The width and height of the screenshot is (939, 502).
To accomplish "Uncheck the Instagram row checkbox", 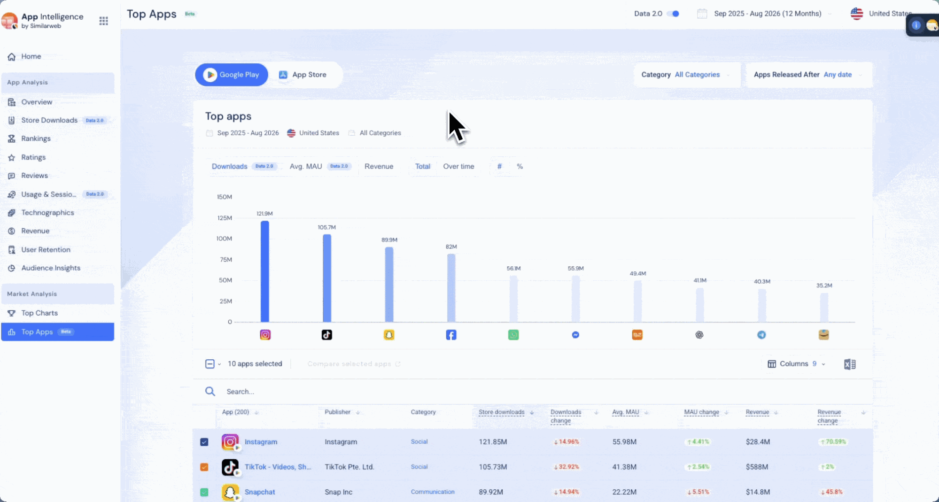I will point(204,442).
